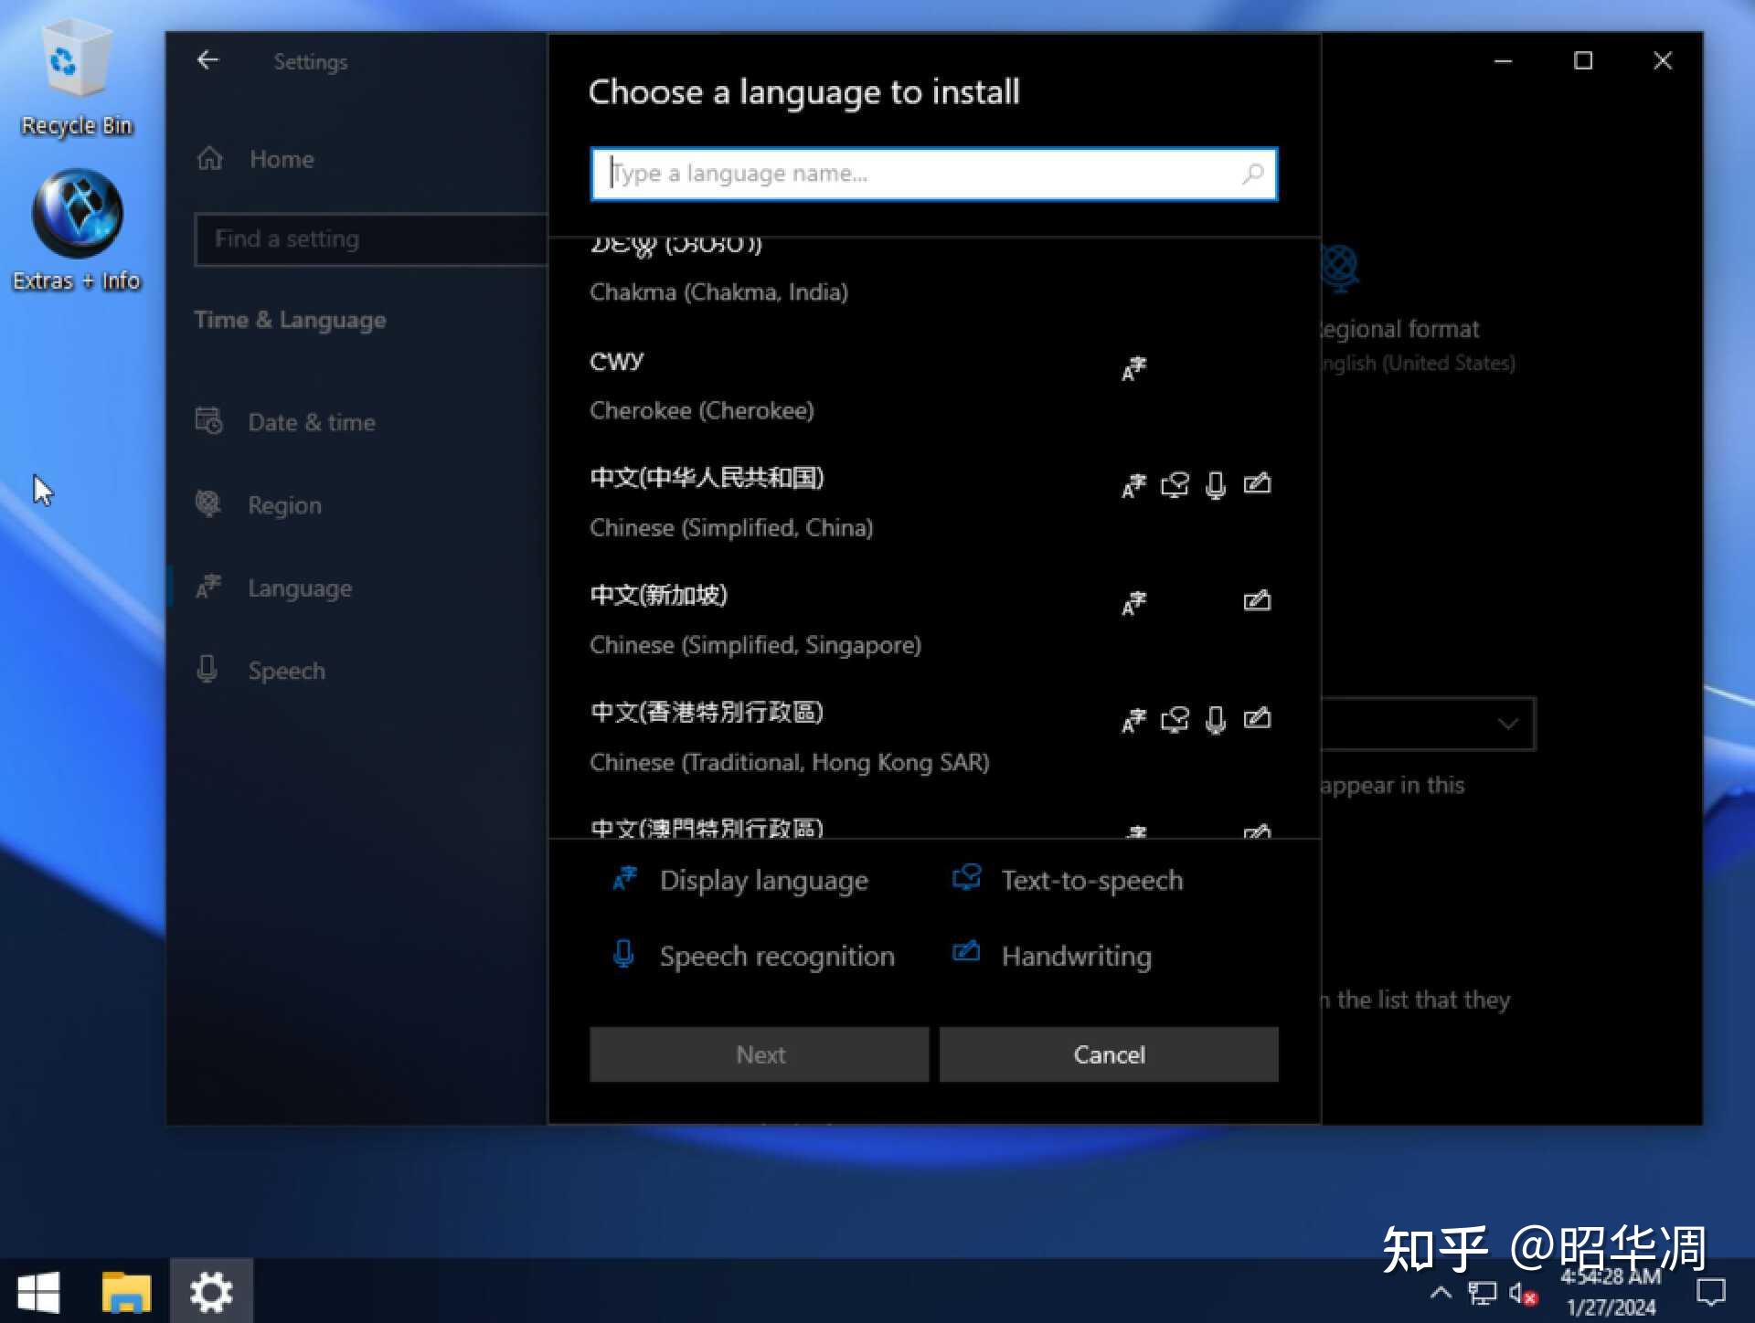Open Date & time settings page
The image size is (1755, 1323).
click(311, 422)
